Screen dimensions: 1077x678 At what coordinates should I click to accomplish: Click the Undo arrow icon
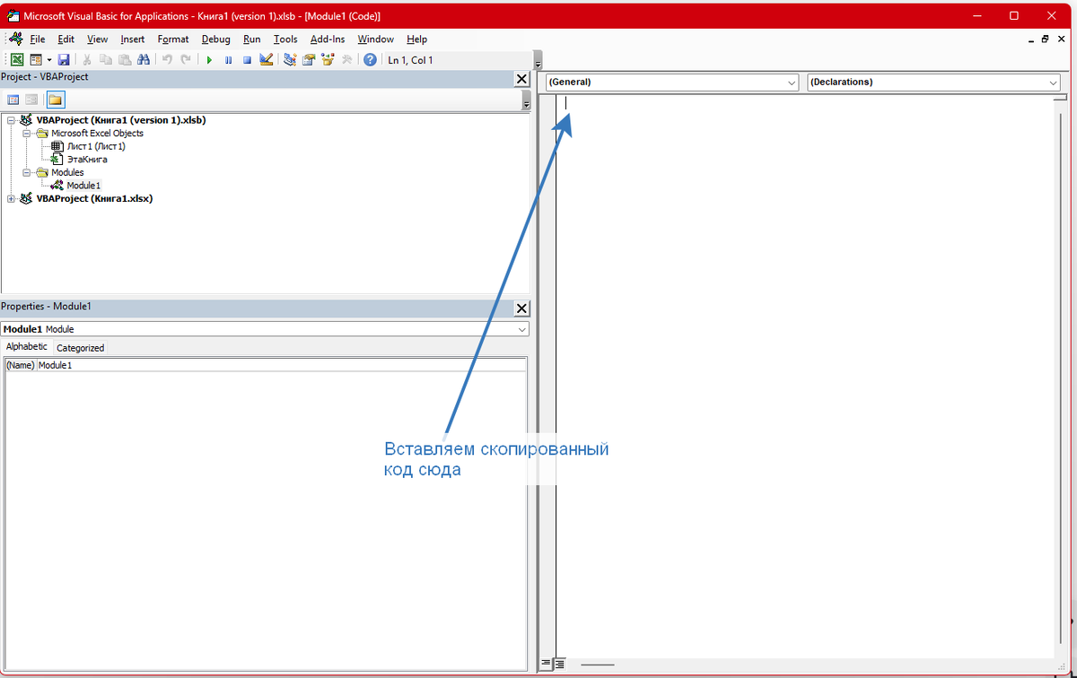tap(167, 60)
